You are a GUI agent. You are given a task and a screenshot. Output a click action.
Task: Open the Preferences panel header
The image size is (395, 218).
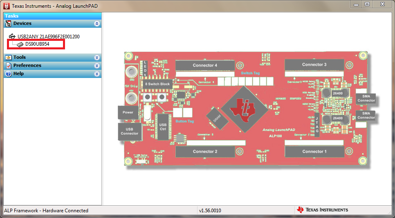coord(52,66)
